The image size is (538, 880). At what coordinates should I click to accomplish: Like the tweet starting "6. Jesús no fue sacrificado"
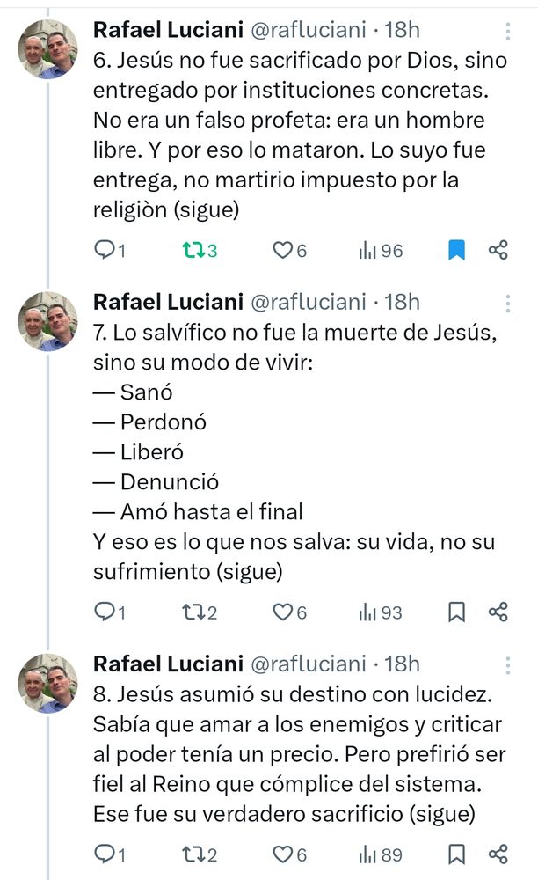[282, 251]
